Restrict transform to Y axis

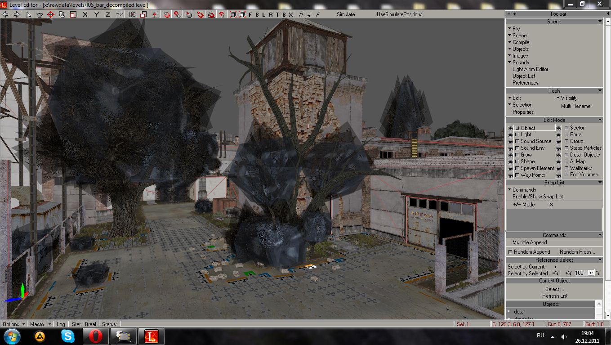(97, 14)
